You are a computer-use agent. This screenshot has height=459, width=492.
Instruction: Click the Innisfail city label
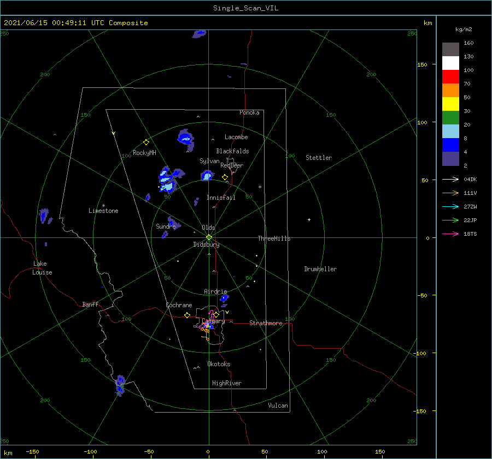[x=221, y=198]
